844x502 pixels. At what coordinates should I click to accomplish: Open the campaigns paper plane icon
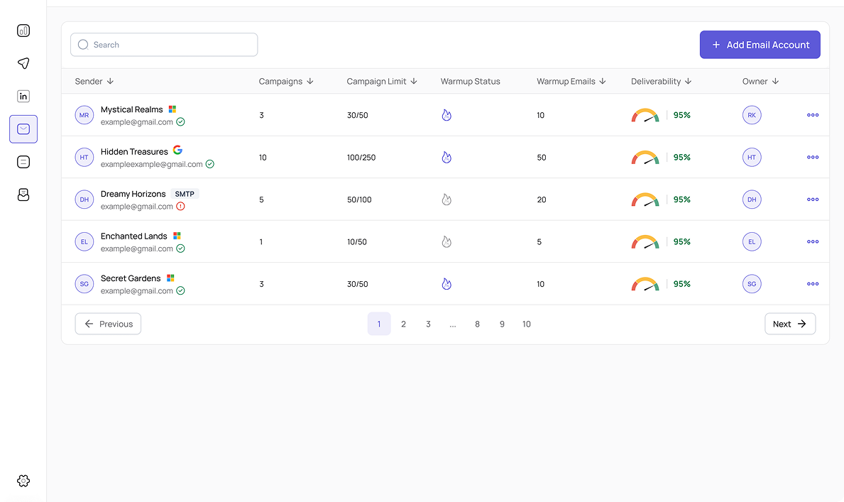(23, 63)
